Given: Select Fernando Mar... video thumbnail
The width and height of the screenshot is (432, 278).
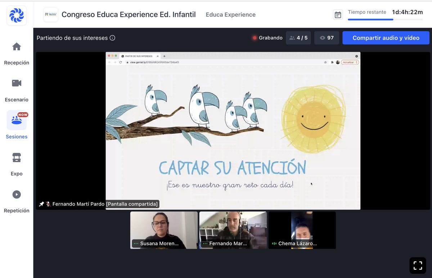Looking at the screenshot, I should click(233, 230).
